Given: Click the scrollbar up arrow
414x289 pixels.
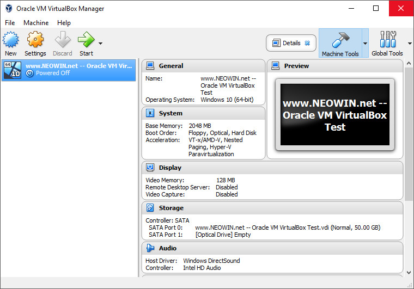Looking at the screenshot, I should click(409, 63).
